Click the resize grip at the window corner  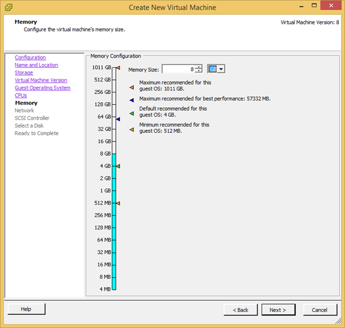pos(338,321)
